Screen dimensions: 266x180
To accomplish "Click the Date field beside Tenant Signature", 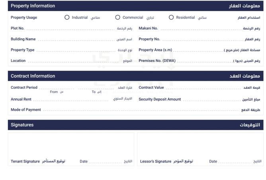I will pos(106,161).
